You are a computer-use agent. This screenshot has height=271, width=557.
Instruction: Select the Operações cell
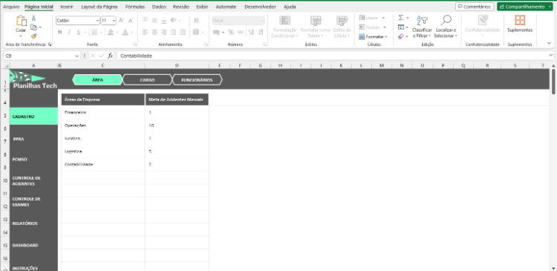click(x=103, y=125)
